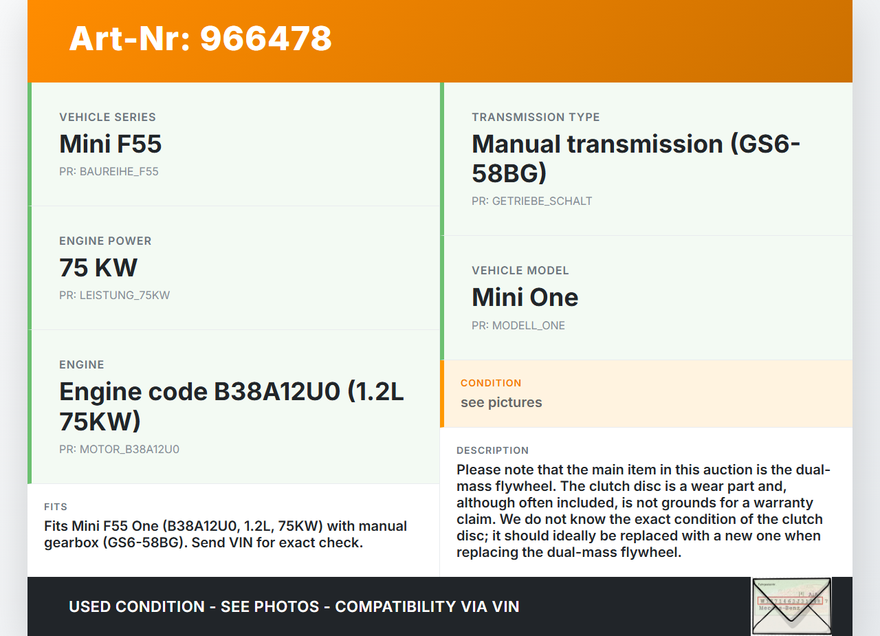Click the 'TRANSMISSION TYPE' label

536,117
